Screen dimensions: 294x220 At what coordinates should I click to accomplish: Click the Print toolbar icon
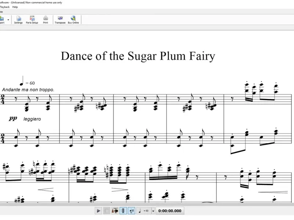pyautogui.click(x=46, y=20)
